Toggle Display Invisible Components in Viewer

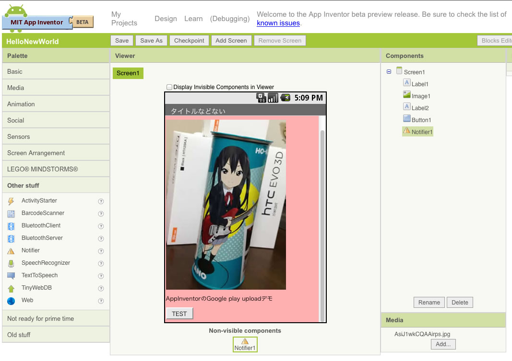169,87
